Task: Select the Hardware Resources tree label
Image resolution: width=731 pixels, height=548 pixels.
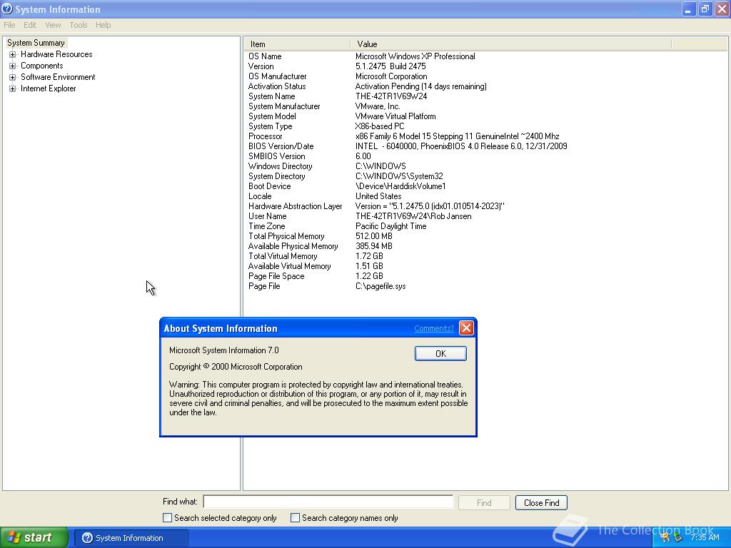Action: tap(56, 54)
